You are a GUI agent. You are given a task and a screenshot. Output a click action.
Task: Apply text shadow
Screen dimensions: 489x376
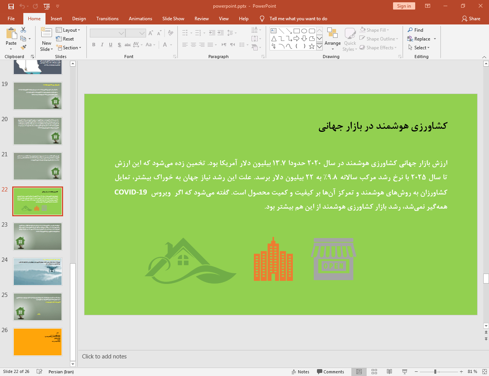(119, 45)
